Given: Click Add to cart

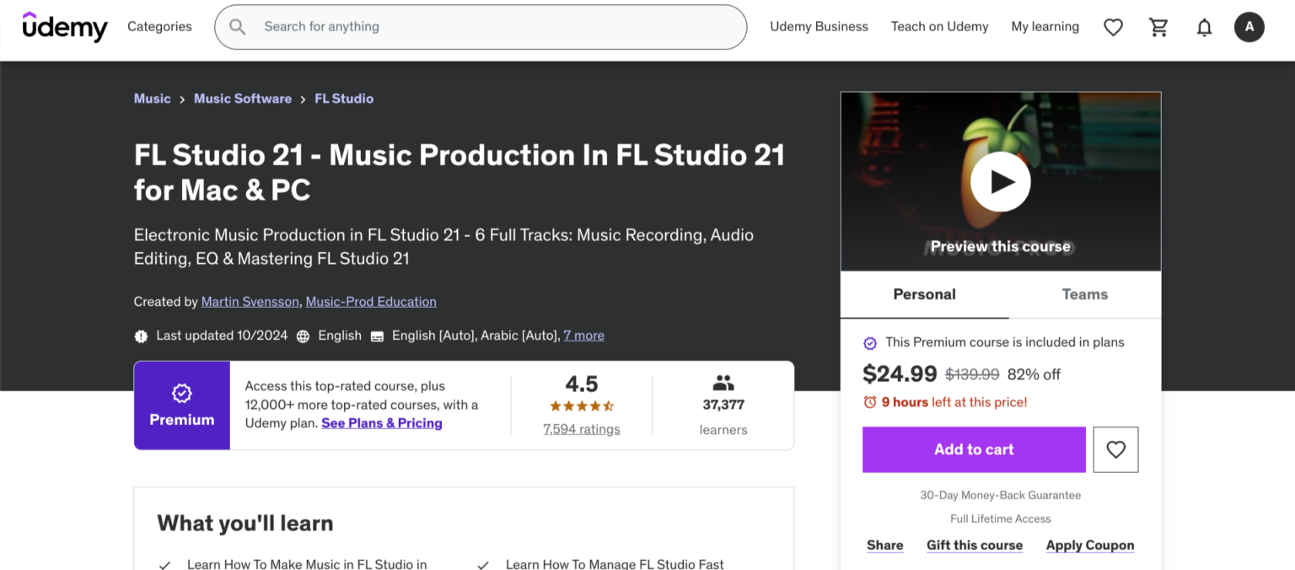Looking at the screenshot, I should (973, 449).
